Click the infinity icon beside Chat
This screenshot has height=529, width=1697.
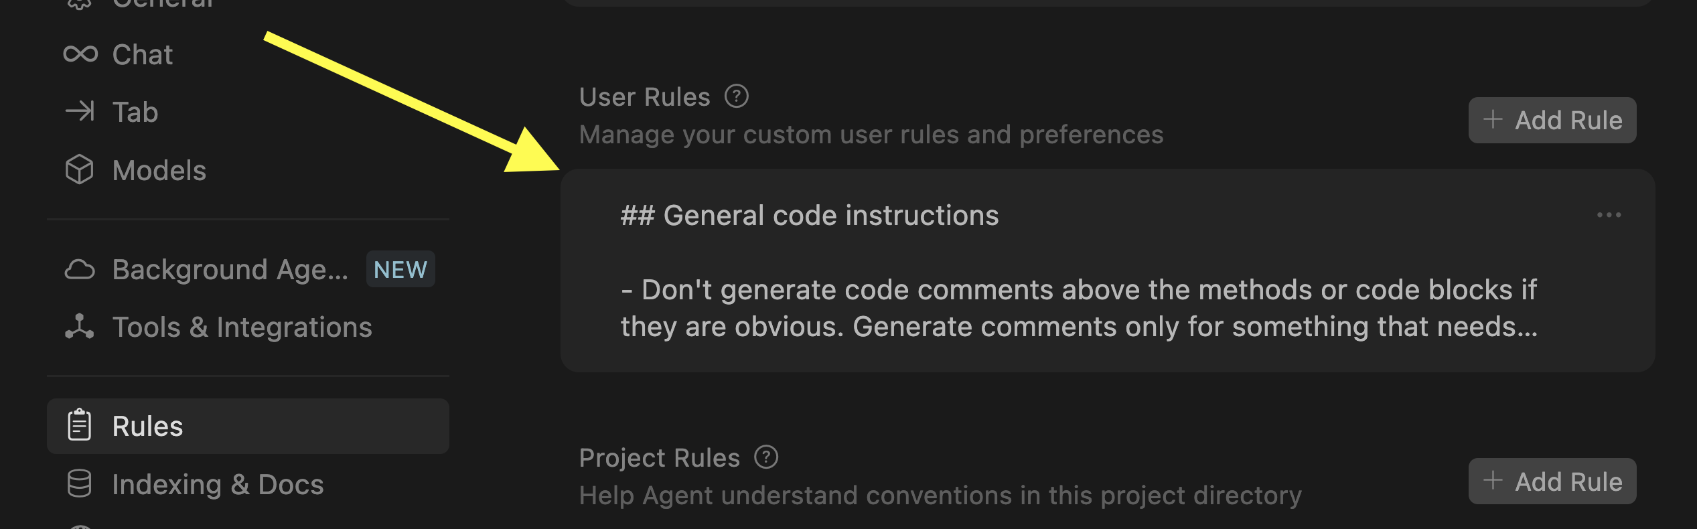(80, 54)
